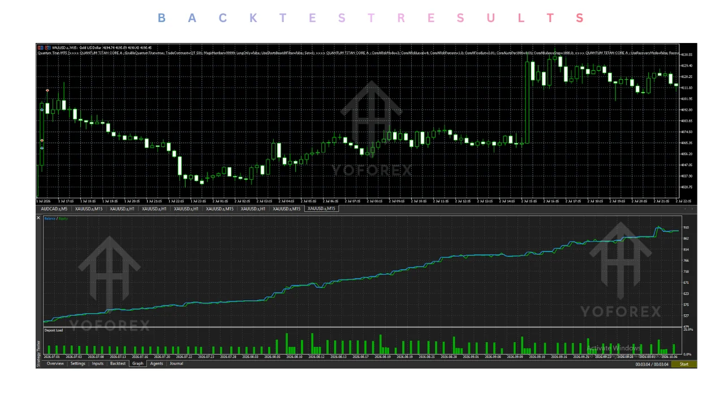Click the 1 Jul 2026 chart time label
This screenshot has width=724, height=407.
tap(44, 201)
